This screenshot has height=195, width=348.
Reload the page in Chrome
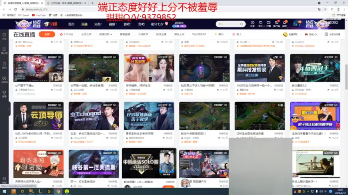(16, 9)
